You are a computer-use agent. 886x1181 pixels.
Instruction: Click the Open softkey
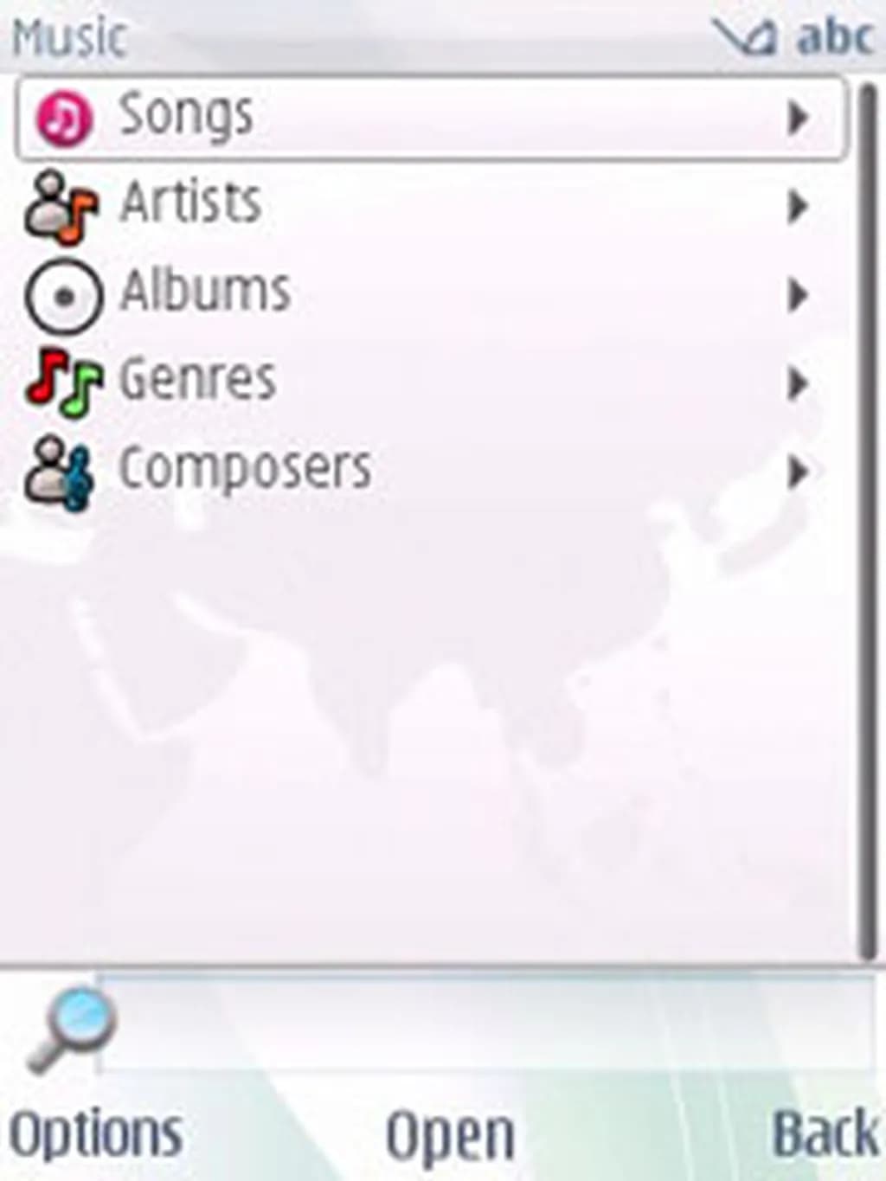[450, 1136]
